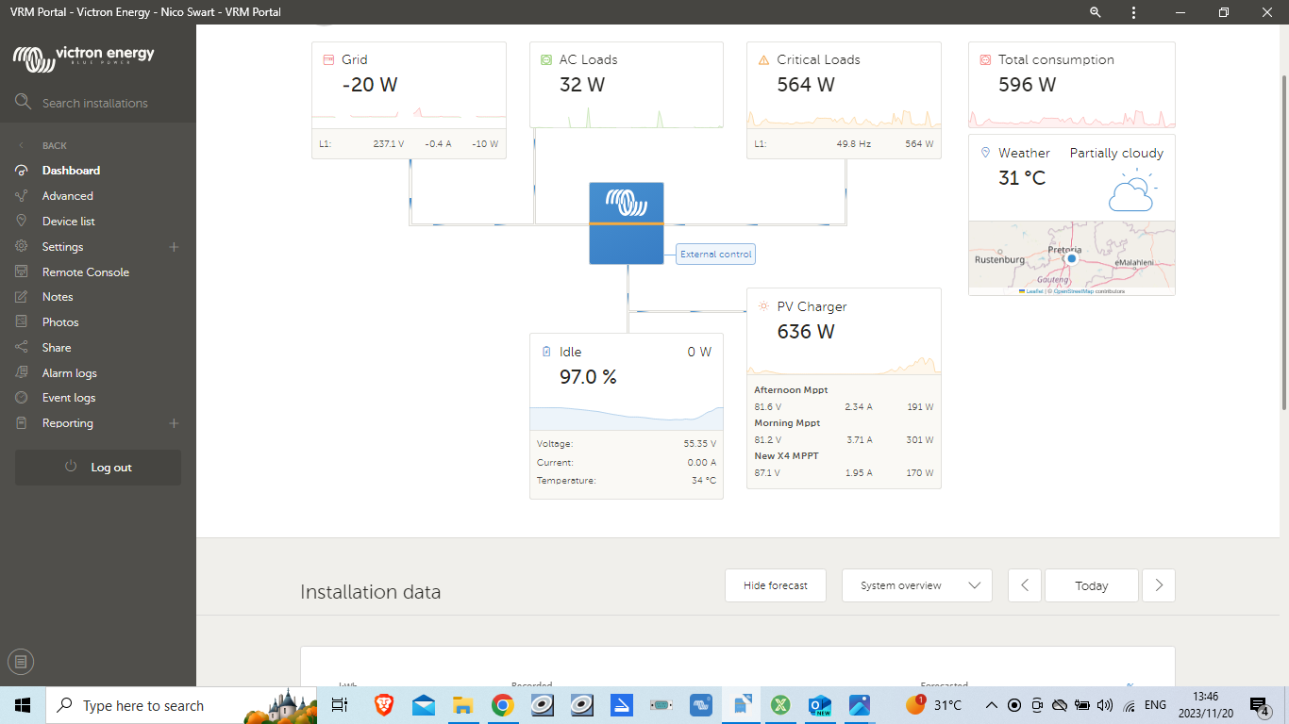Screen dimensions: 1289x724
Task: Click the AC Loads card icon
Action: tap(546, 59)
